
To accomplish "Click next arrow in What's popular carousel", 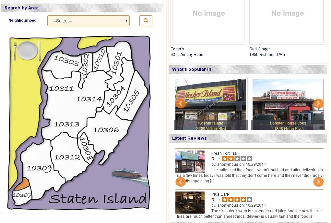I will tap(318, 103).
